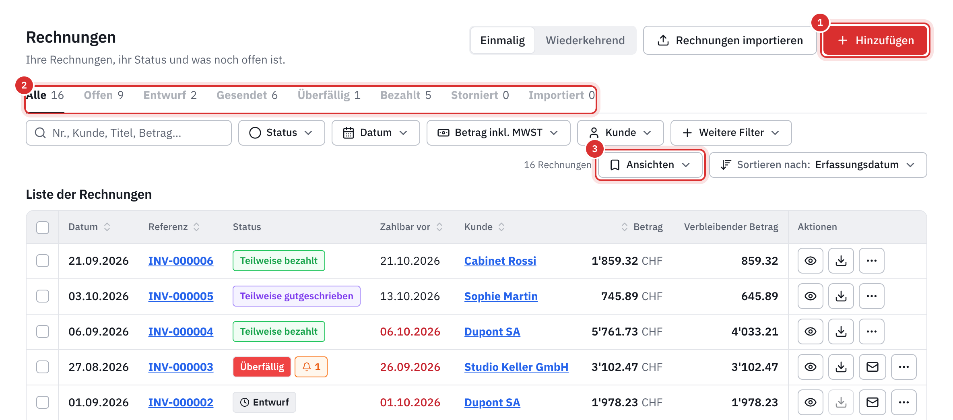This screenshot has width=953, height=420.
Task: Check the box for INV-000002
Action: (x=43, y=402)
